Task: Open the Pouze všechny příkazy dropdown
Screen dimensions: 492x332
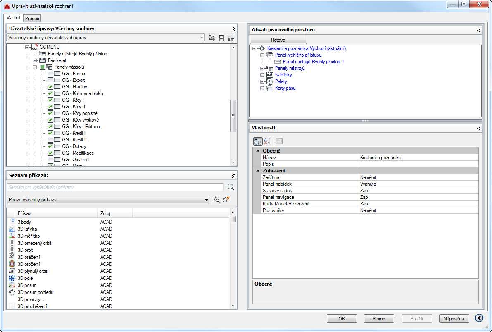Action: [x=108, y=200]
